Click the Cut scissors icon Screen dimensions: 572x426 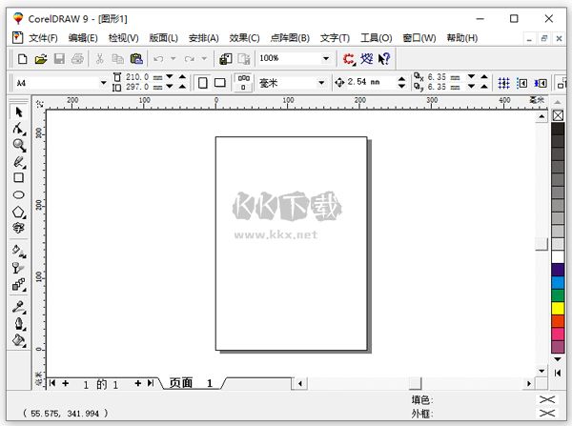(x=99, y=59)
